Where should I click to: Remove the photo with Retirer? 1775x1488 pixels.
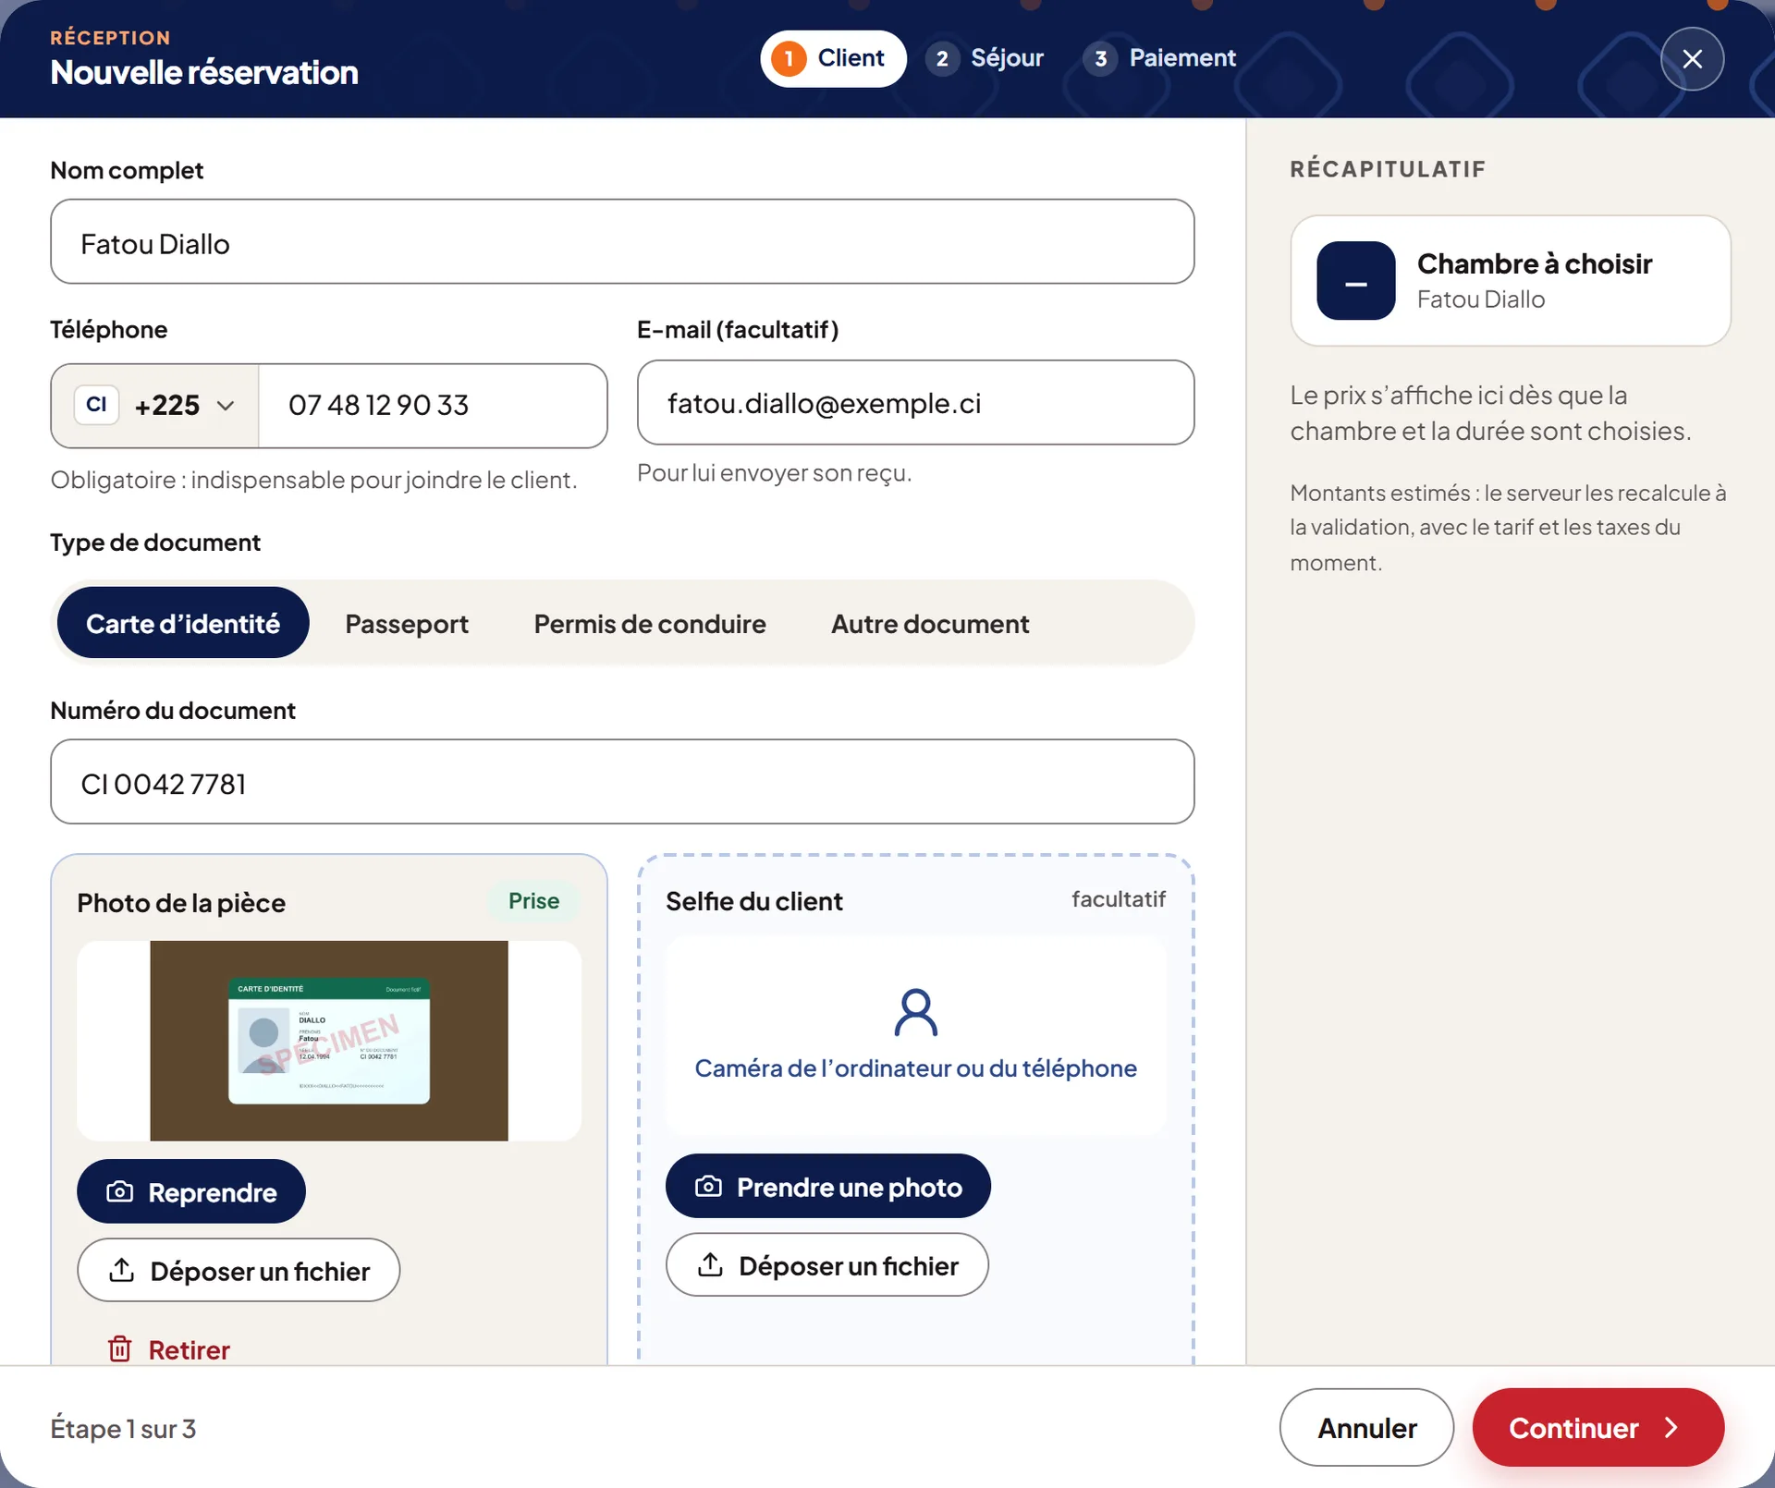pos(169,1349)
